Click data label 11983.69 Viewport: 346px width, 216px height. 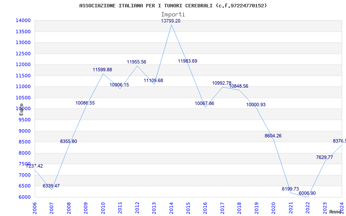pyautogui.click(x=188, y=61)
